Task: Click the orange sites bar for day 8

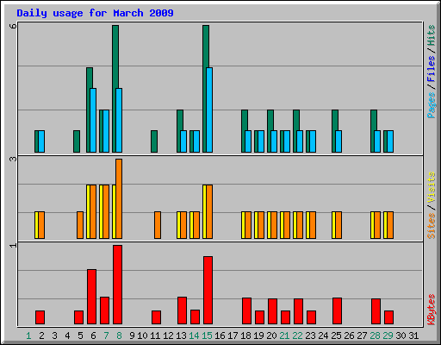Action: point(119,198)
